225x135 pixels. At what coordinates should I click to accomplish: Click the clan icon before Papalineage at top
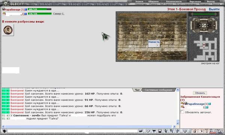tap(3, 9)
